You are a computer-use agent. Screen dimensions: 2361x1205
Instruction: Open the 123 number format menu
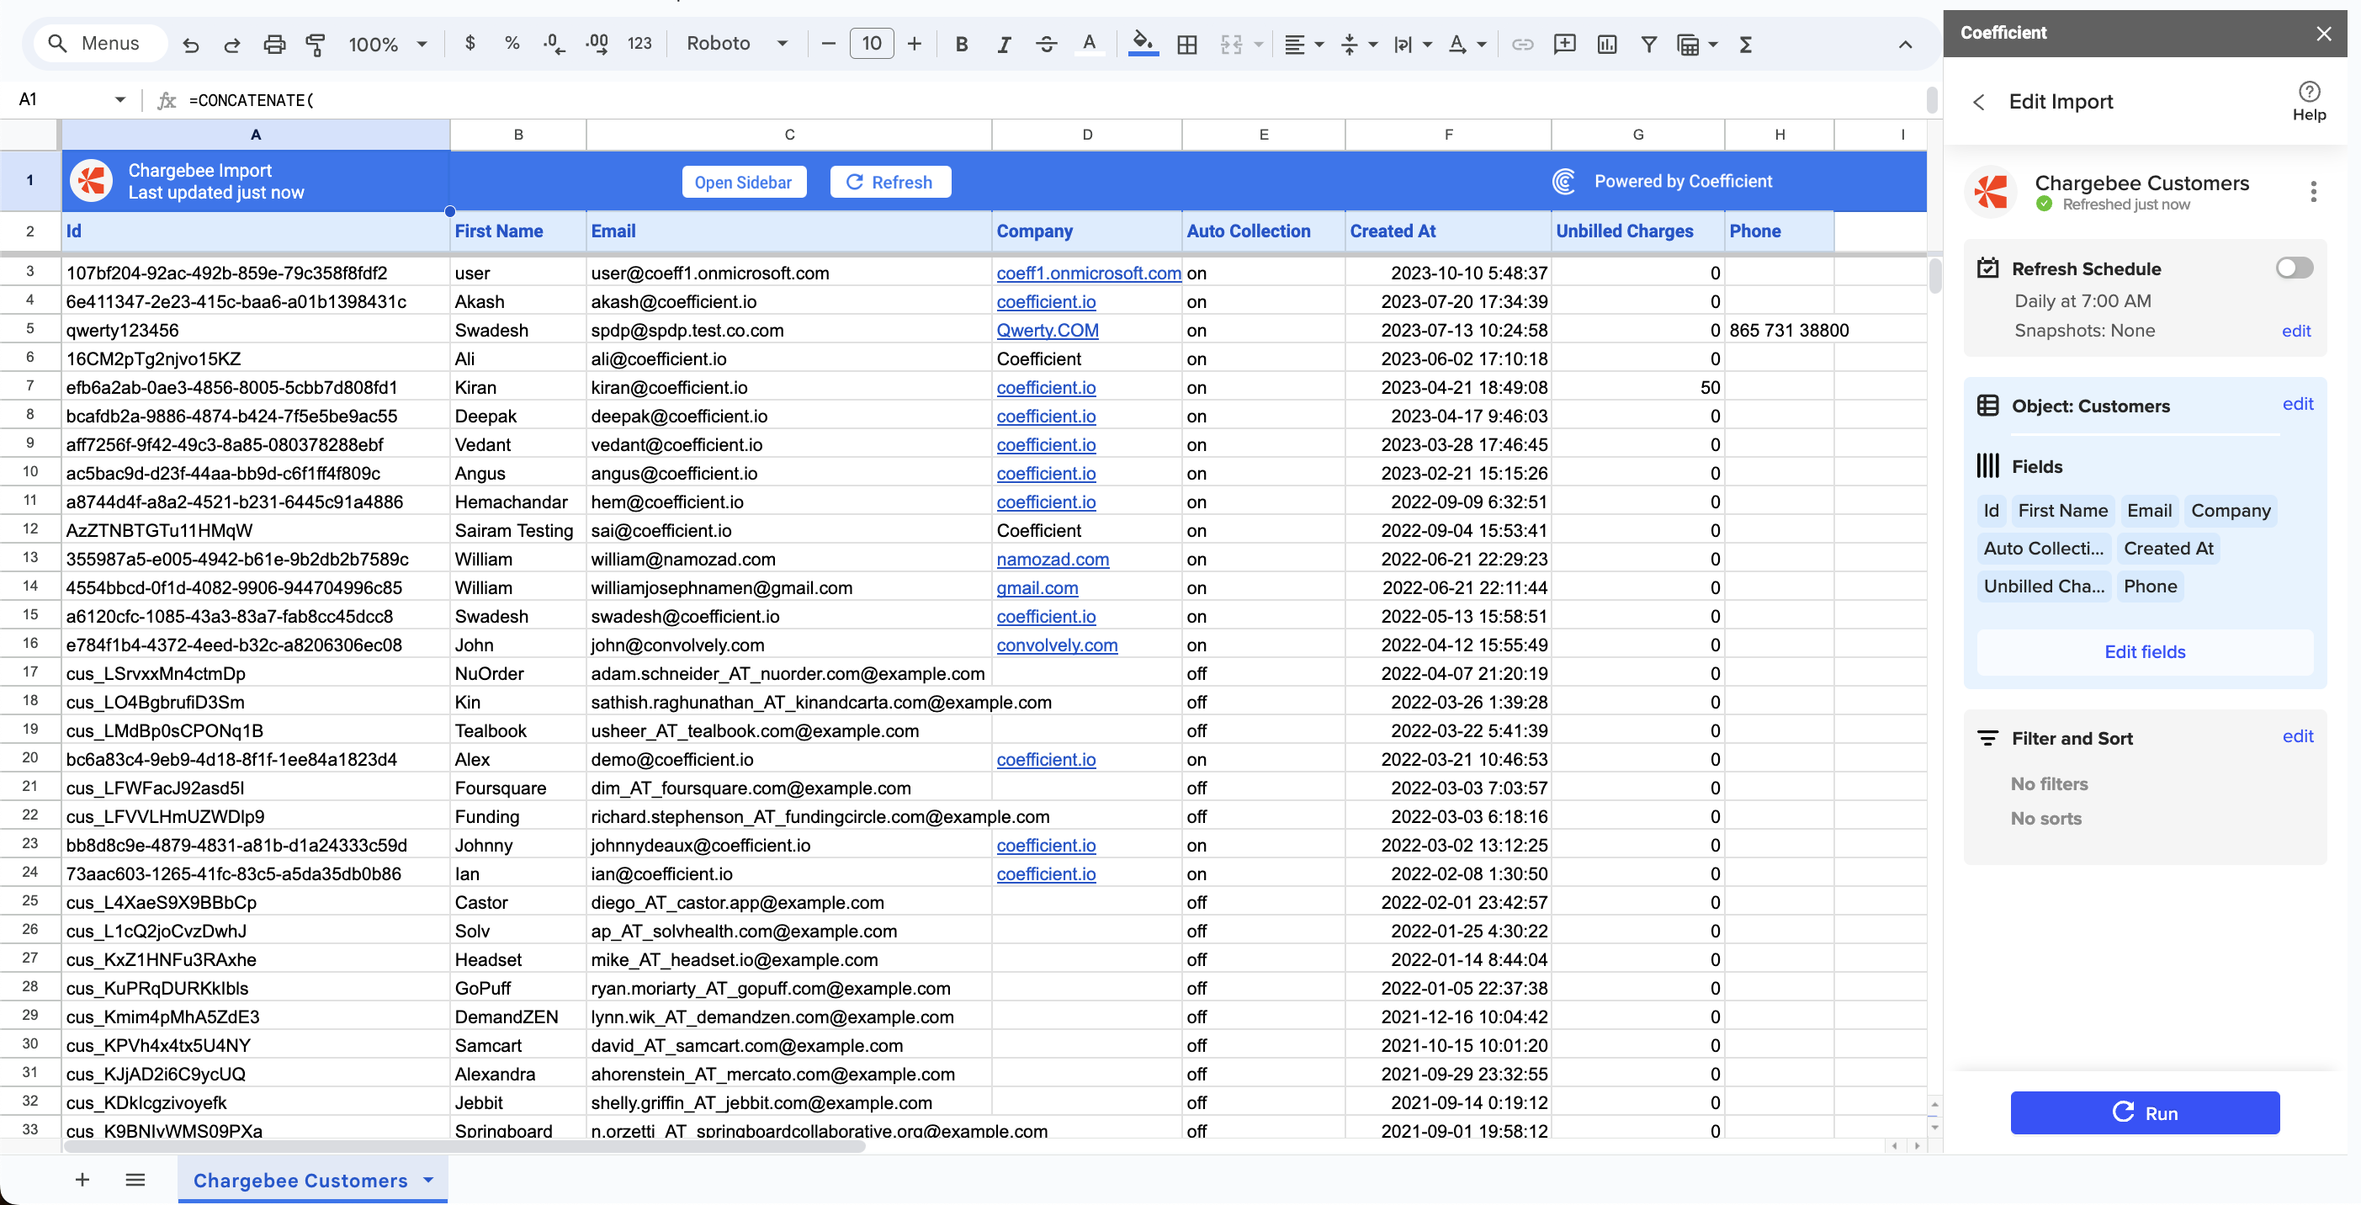639,43
